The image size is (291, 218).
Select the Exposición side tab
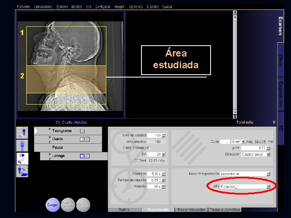pos(280,94)
